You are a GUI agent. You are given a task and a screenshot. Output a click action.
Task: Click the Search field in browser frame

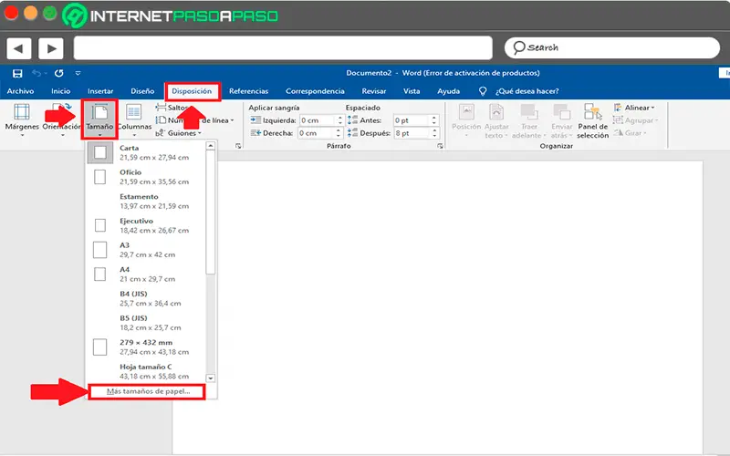tap(611, 48)
